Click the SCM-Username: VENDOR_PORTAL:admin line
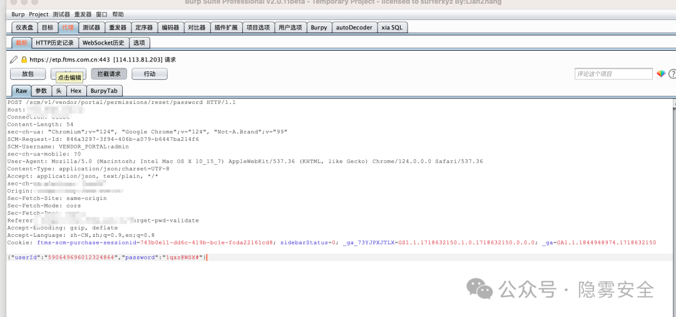Image resolution: width=676 pixels, height=317 pixels. 68,147
